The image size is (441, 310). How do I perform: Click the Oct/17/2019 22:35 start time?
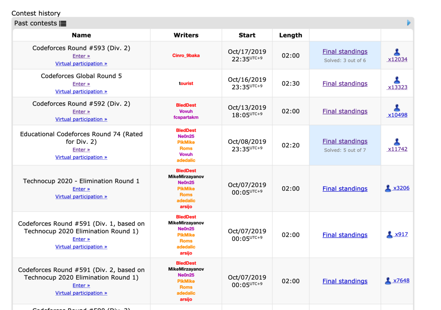[247, 55]
